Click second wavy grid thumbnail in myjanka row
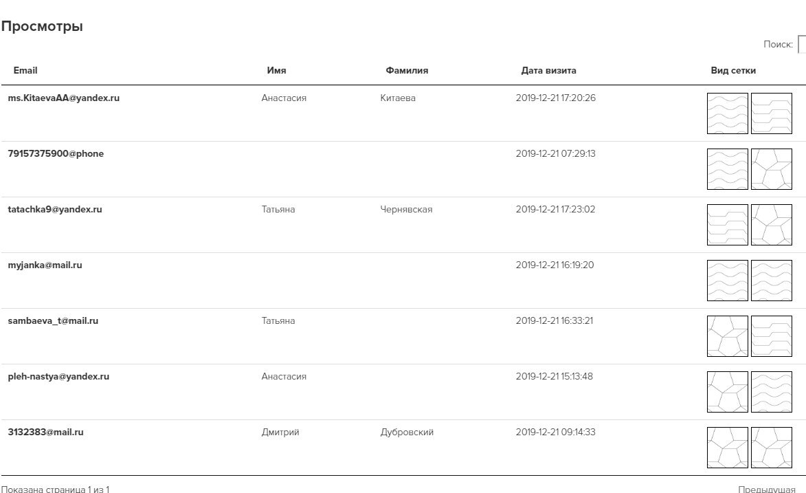 click(772, 281)
